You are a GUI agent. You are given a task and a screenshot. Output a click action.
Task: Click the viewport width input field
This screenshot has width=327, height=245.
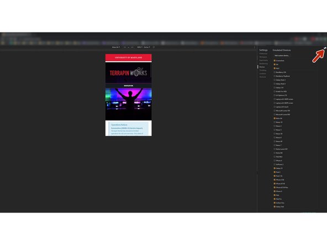click(125, 47)
